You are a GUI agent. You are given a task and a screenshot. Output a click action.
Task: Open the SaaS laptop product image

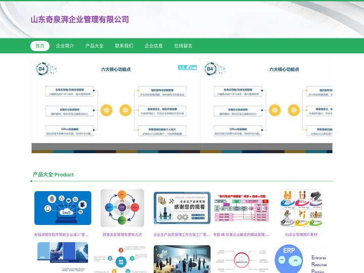point(63,208)
